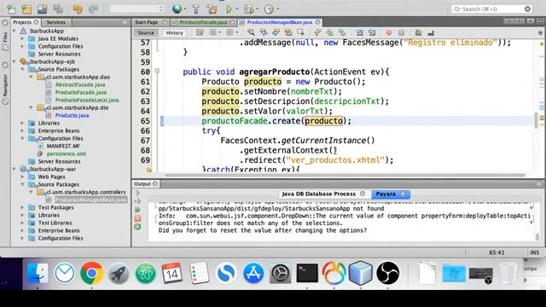This screenshot has height=307, width=546.
Task: Select the Payara output tab
Action: (x=386, y=194)
